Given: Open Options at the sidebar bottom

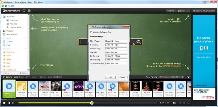Looking at the screenshot, I should [x=24, y=73].
